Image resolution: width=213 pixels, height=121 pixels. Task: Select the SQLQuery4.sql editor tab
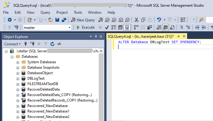point(140,36)
